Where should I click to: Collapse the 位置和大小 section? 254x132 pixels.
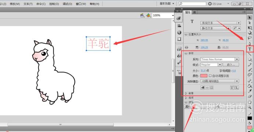186,34
